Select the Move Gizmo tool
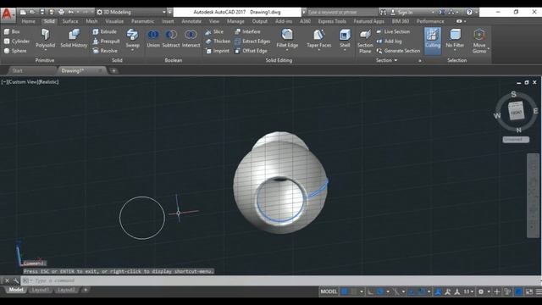This screenshot has height=305, width=542. 479,42
